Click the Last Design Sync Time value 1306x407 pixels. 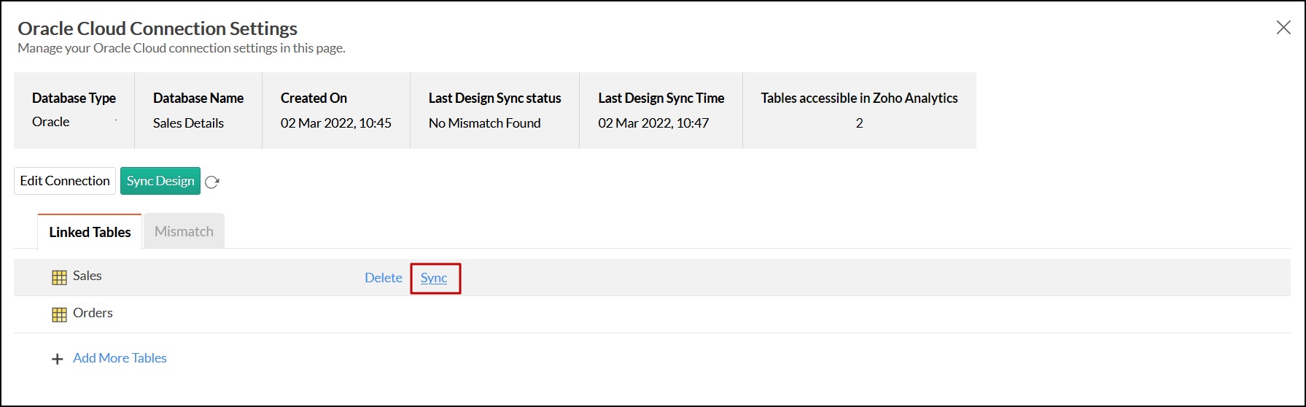click(653, 123)
